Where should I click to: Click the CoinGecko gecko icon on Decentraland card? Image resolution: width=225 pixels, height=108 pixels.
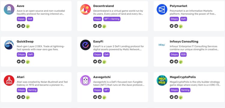[x=104, y=26]
